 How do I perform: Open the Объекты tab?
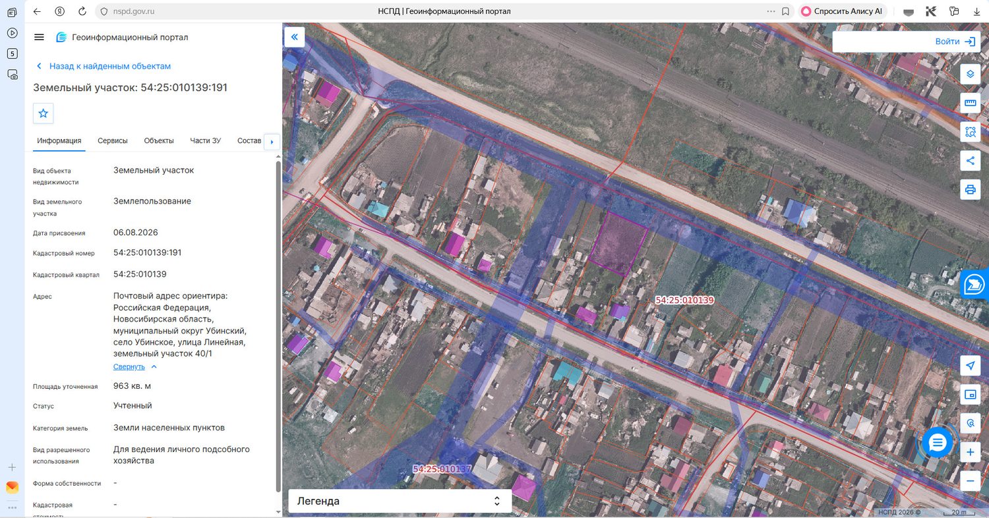click(159, 140)
